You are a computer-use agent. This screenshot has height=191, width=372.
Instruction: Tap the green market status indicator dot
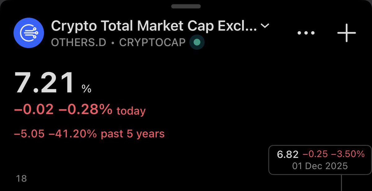pyautogui.click(x=197, y=42)
